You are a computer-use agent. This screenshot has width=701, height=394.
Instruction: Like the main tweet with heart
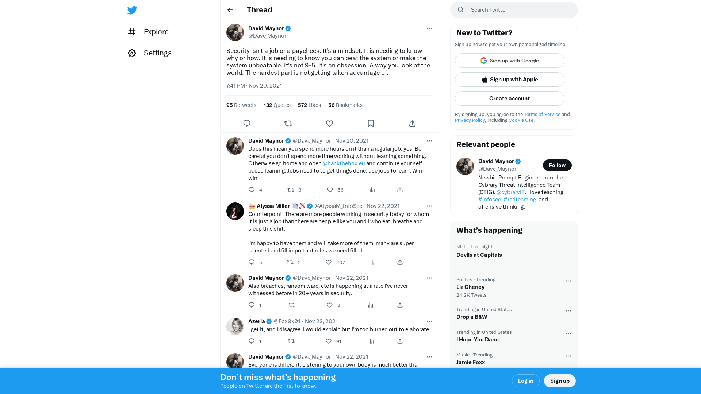329,123
